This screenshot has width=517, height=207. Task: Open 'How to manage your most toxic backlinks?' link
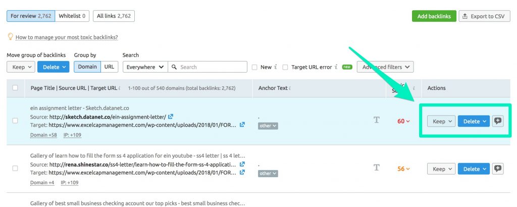[67, 37]
